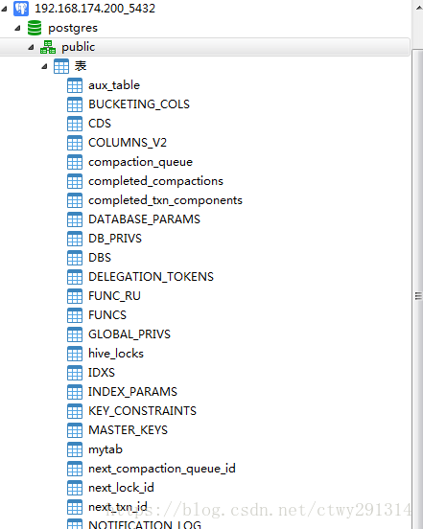Collapse the postgres database node
423x529 pixels.
[x=17, y=28]
